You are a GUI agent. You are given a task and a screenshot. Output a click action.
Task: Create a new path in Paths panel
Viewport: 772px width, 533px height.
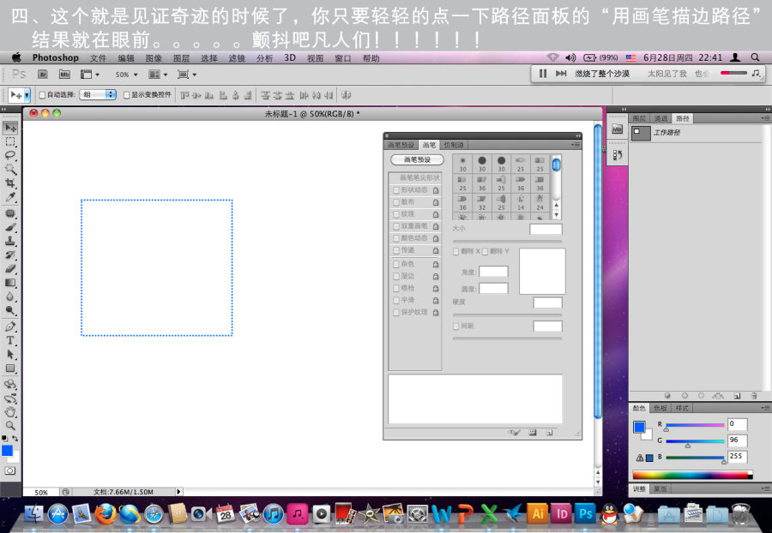tap(737, 395)
